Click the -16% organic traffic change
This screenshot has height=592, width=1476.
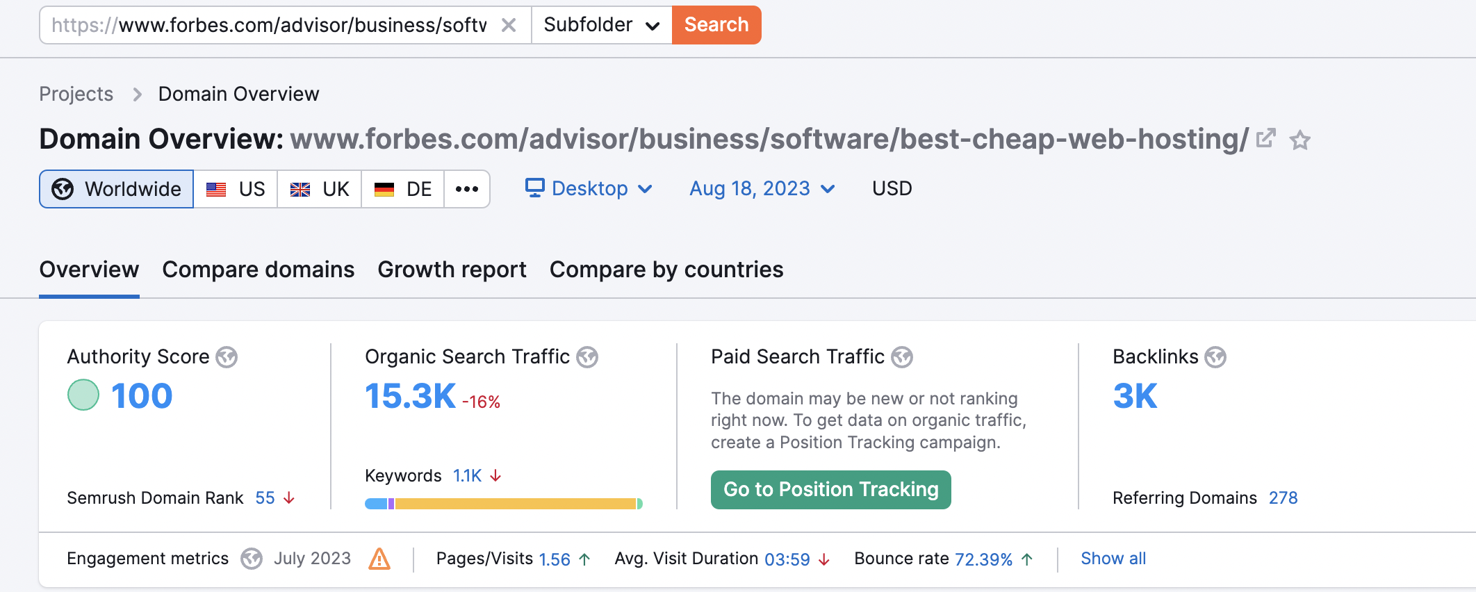click(481, 402)
